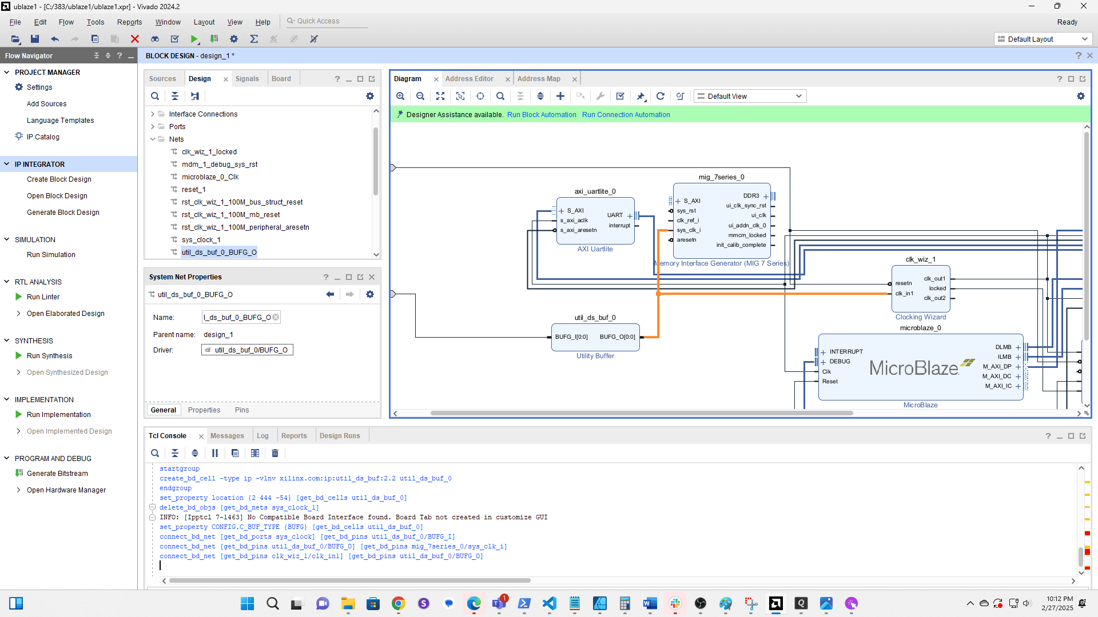Collapse the IP INTEGRATOR section

(7, 165)
